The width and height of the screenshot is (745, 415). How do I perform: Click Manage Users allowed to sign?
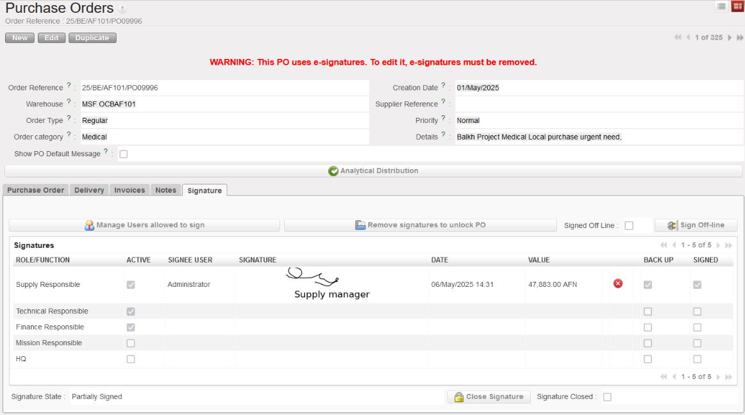click(x=144, y=225)
